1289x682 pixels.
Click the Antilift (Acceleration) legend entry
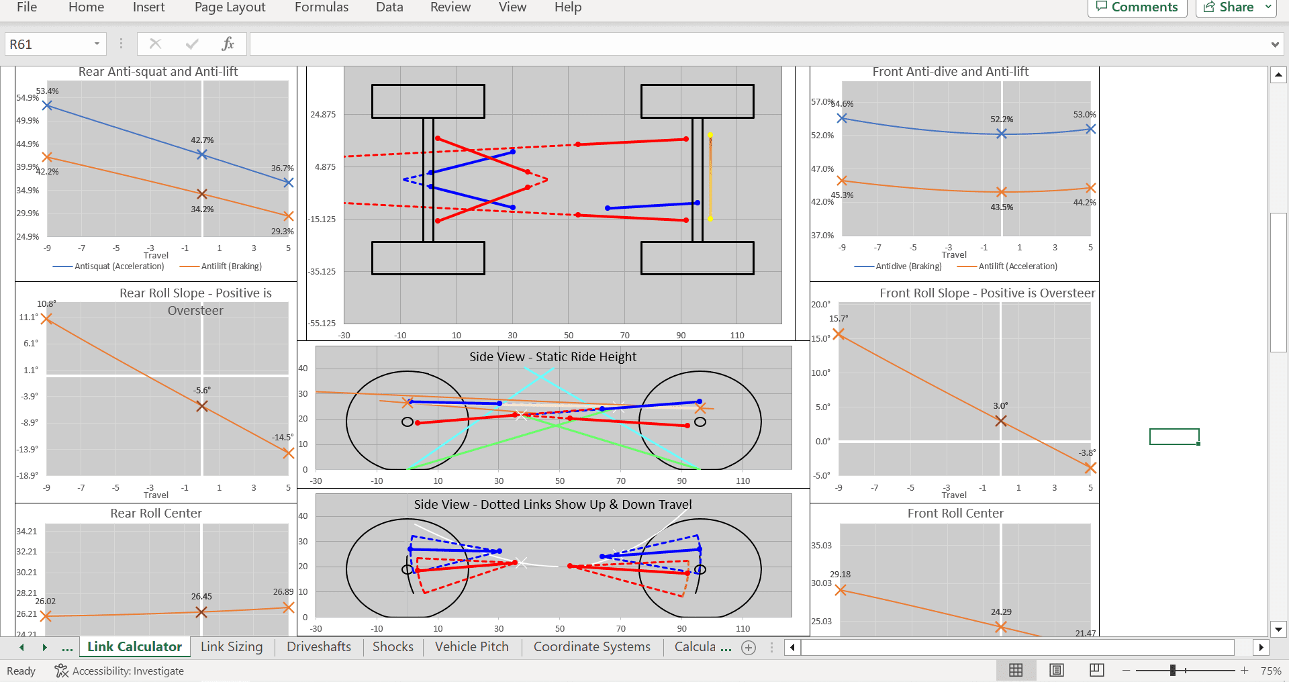pyautogui.click(x=1007, y=266)
